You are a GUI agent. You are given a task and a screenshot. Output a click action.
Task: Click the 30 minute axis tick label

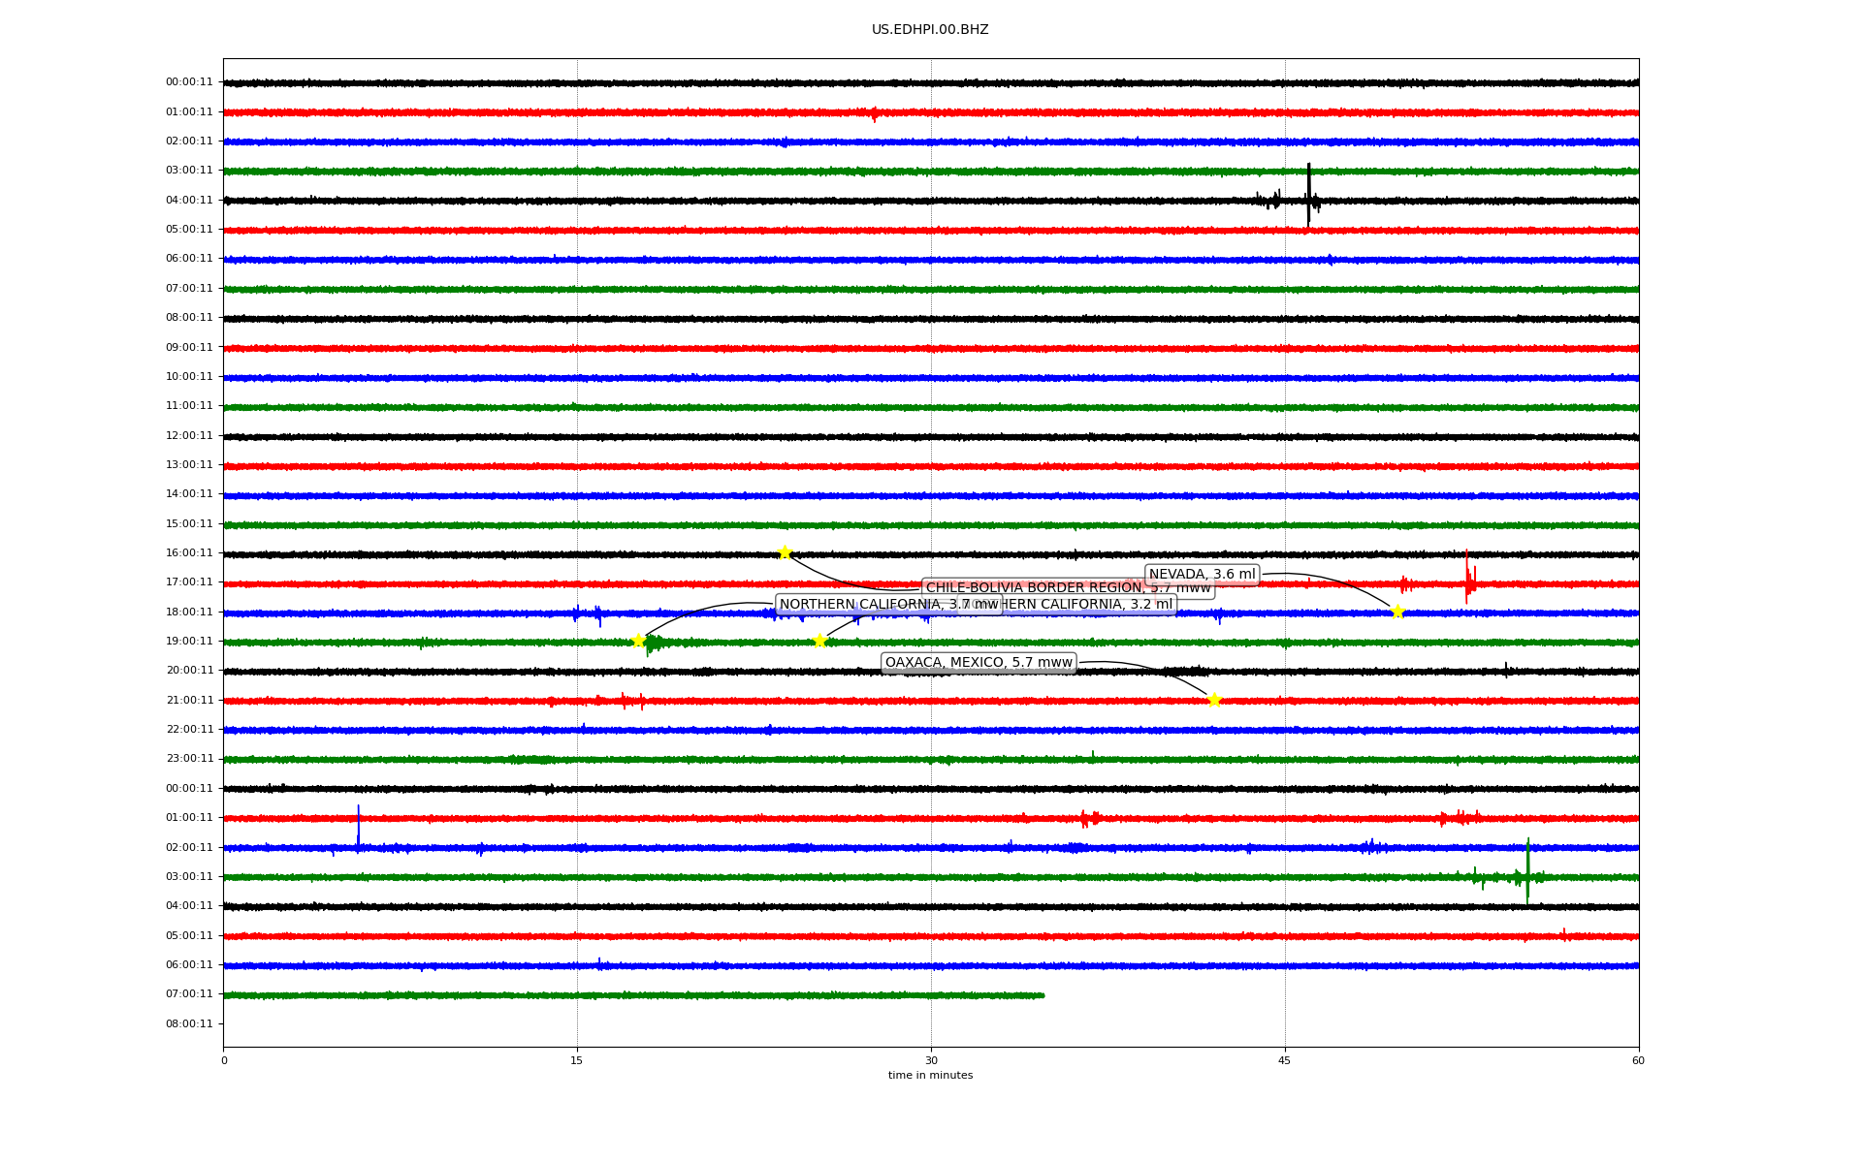click(x=931, y=1060)
